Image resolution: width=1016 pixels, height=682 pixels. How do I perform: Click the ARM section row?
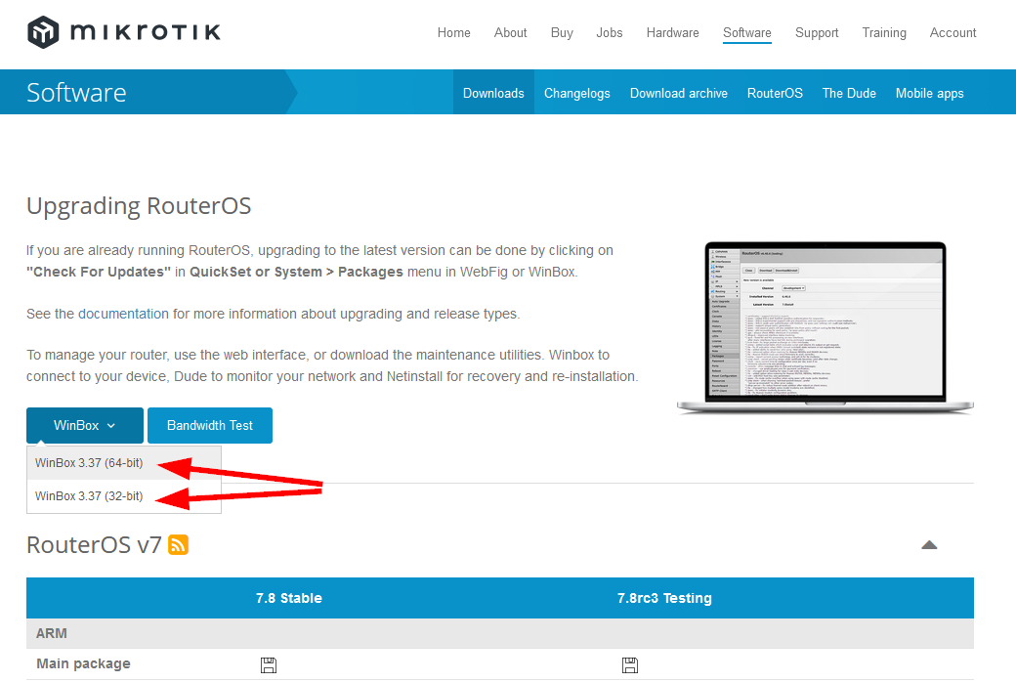click(x=499, y=633)
